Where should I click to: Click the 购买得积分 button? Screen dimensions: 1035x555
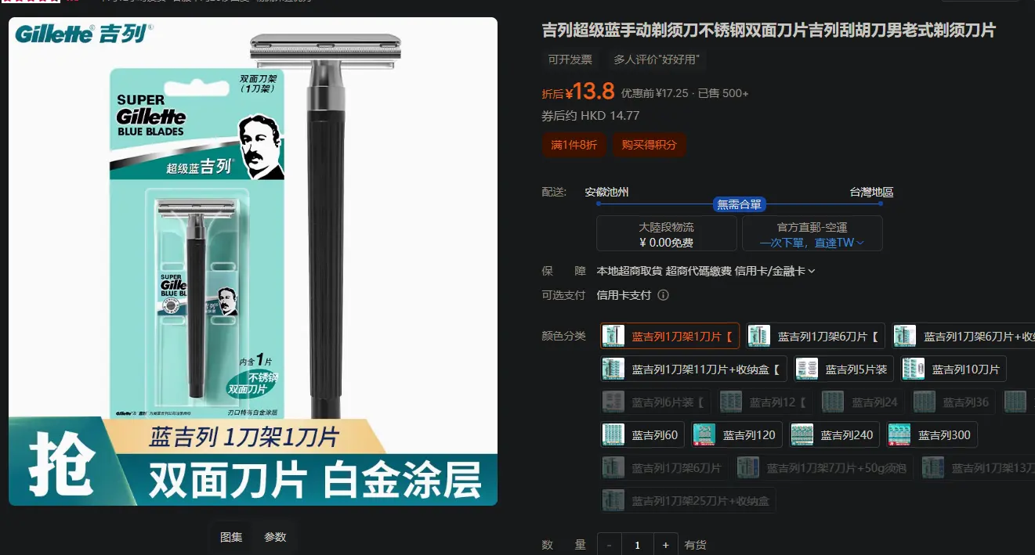649,145
